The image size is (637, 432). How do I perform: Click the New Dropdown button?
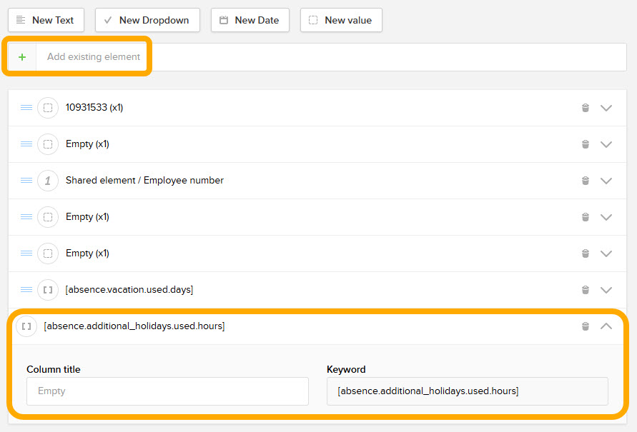click(x=147, y=20)
